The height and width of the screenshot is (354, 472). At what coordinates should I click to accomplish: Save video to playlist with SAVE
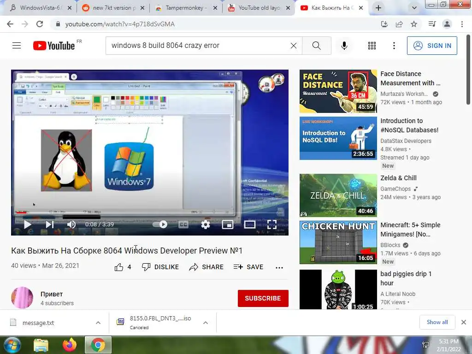(x=248, y=267)
